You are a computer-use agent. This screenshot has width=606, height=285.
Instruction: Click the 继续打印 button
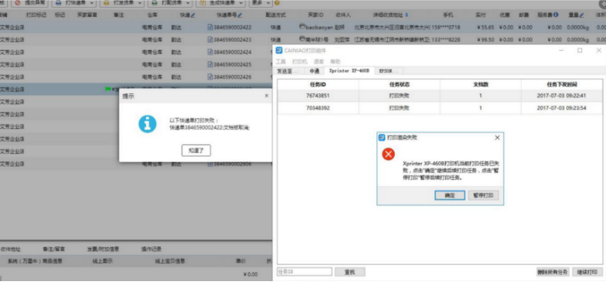click(x=587, y=272)
